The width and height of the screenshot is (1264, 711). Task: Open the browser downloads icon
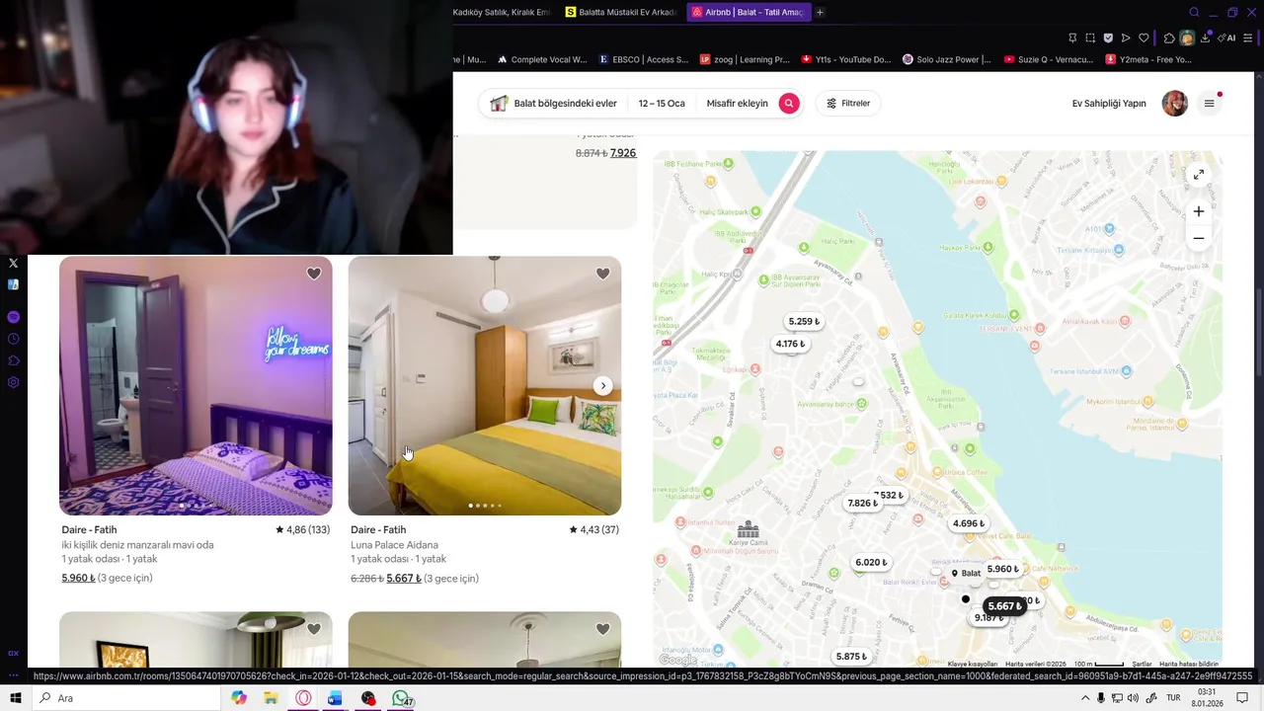pos(1206,38)
